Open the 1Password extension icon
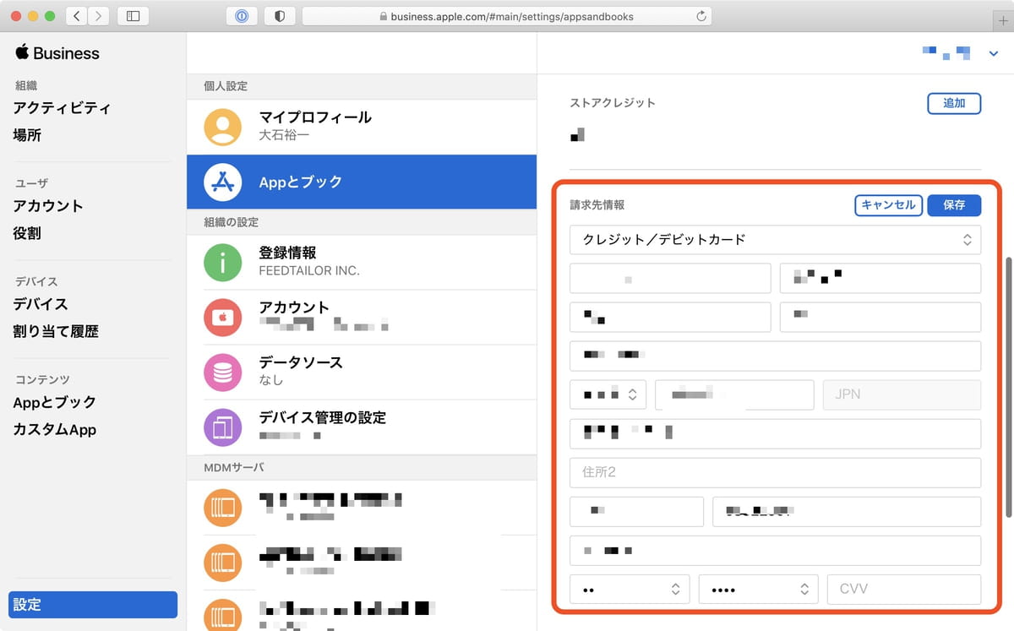The width and height of the screenshot is (1014, 631). (242, 16)
